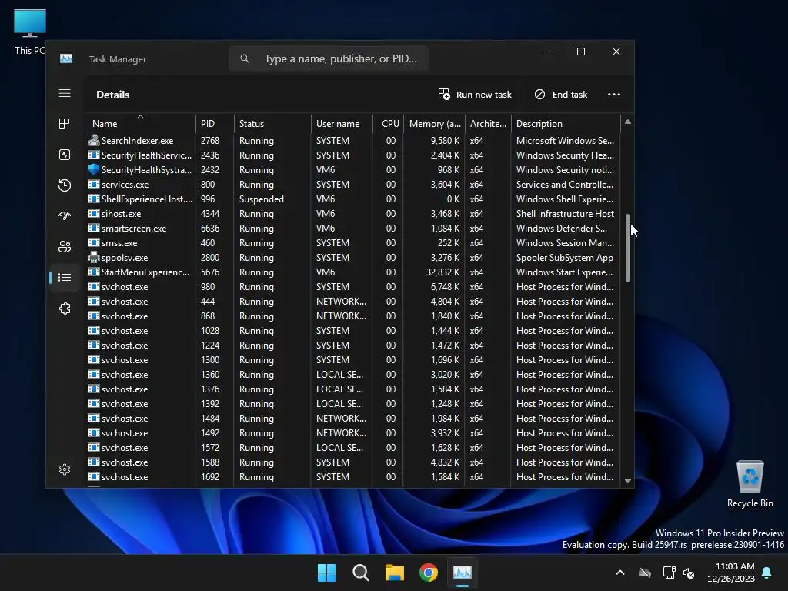Image resolution: width=788 pixels, height=591 pixels.
Task: Select svchost.exe with PID 1692
Action: point(353,477)
